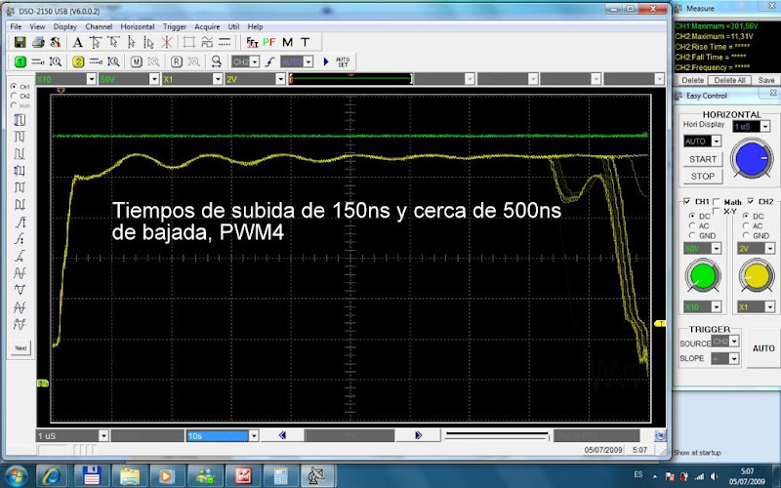Click the rounded M memory waveform button
This screenshot has height=488, width=781.
point(137,61)
